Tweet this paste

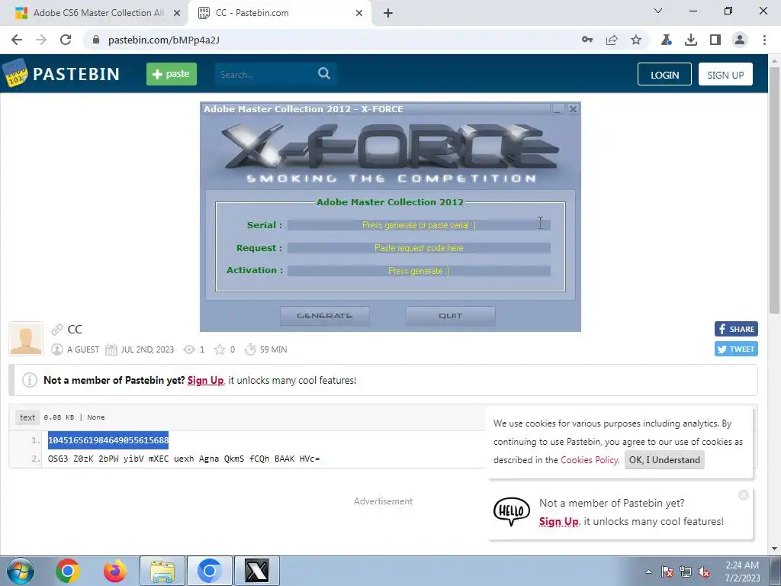[x=736, y=349]
